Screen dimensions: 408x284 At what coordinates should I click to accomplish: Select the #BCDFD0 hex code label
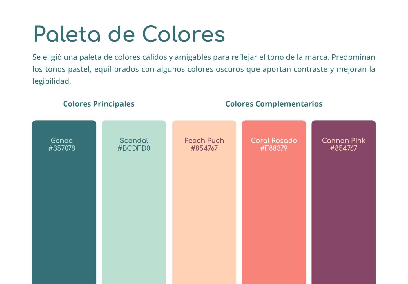[x=134, y=148]
